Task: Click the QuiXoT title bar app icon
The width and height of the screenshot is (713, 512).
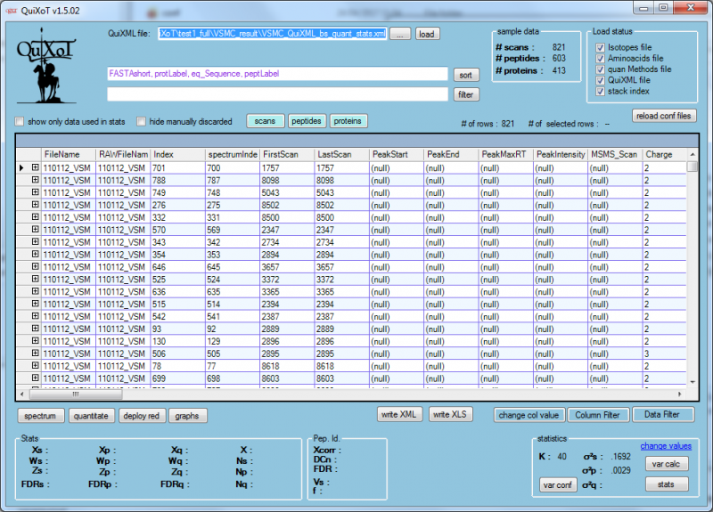Action: click(12, 11)
